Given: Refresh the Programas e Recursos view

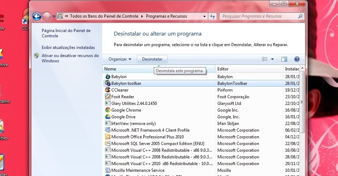Looking at the screenshot, I should tap(212, 16).
